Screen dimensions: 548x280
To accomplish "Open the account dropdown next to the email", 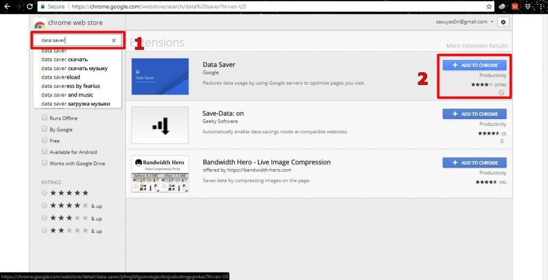I will tap(492, 22).
